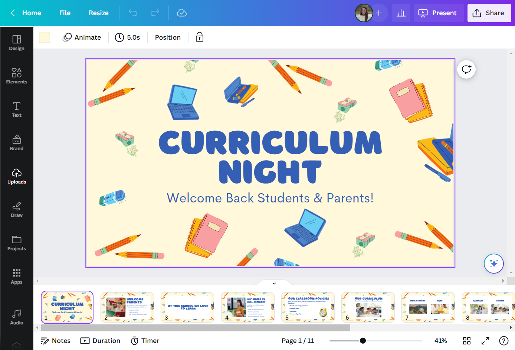Screen dimensions: 515x350
Task: Open the Brand kit panel
Action: coord(17,143)
